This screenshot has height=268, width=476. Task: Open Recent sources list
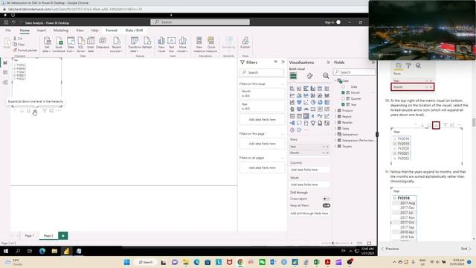click(x=117, y=45)
